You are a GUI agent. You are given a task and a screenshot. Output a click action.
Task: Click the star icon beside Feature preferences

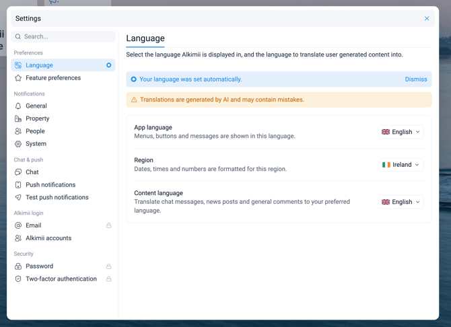point(18,78)
